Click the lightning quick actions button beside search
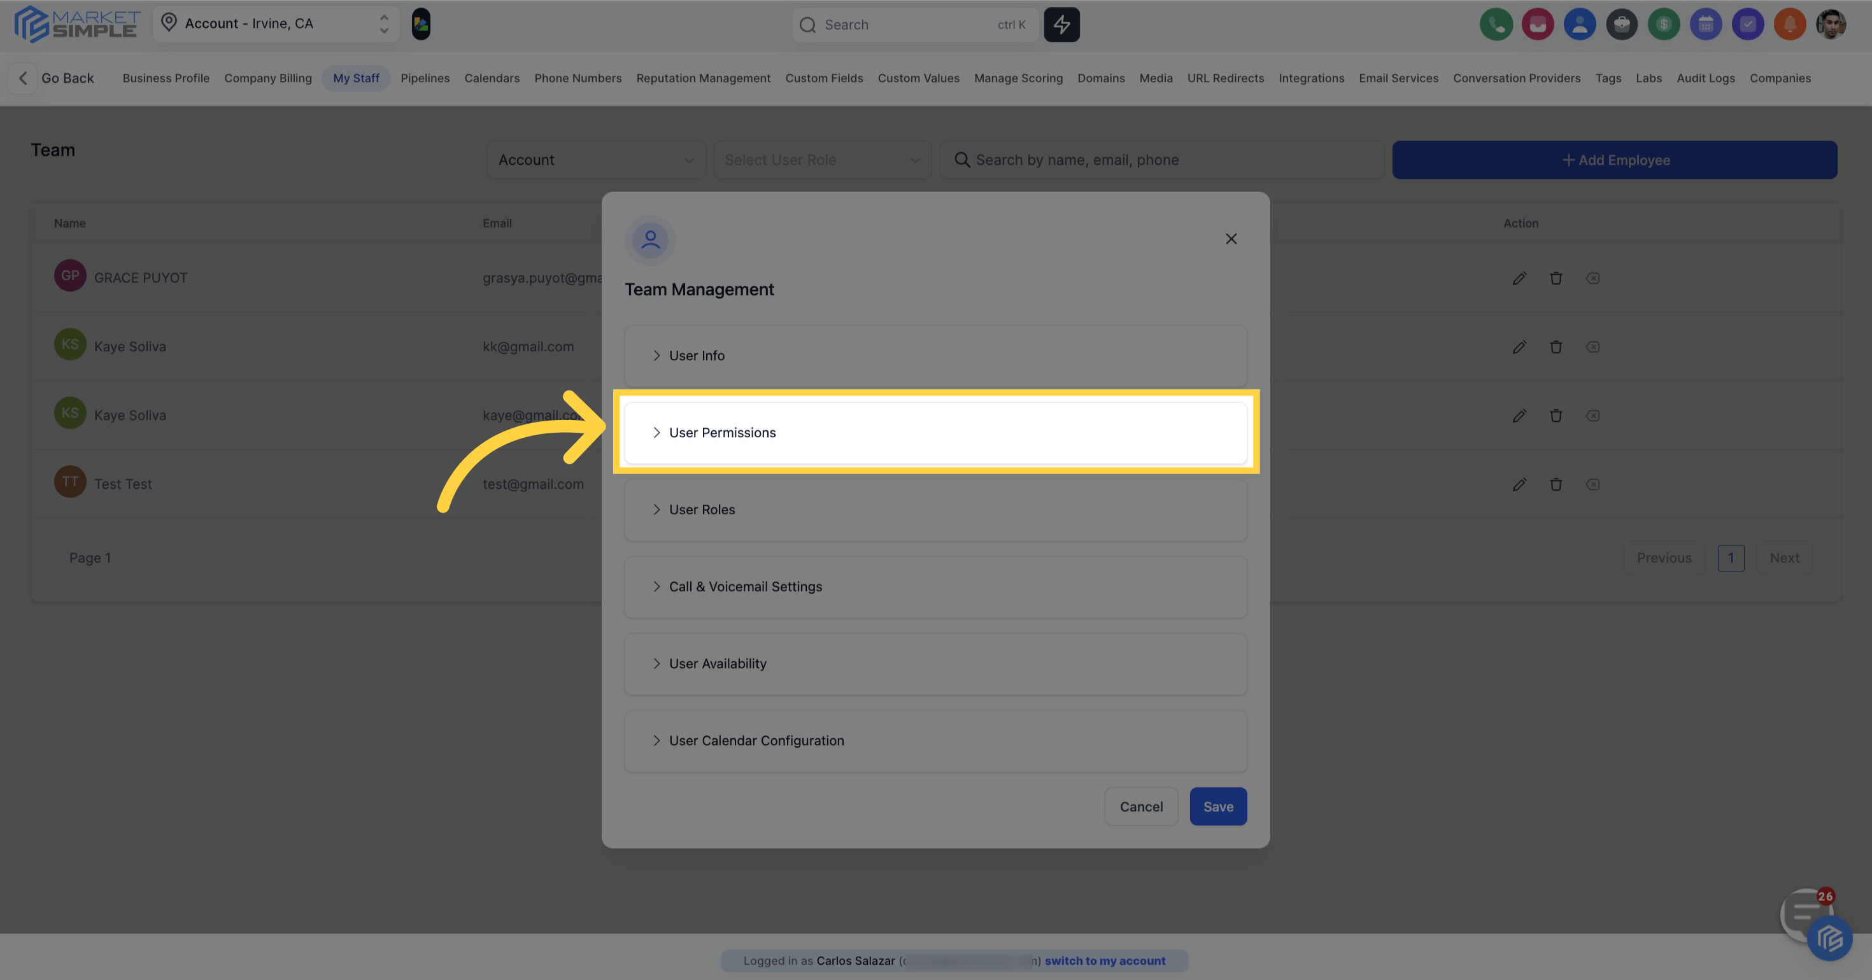This screenshot has height=980, width=1872. point(1061,24)
